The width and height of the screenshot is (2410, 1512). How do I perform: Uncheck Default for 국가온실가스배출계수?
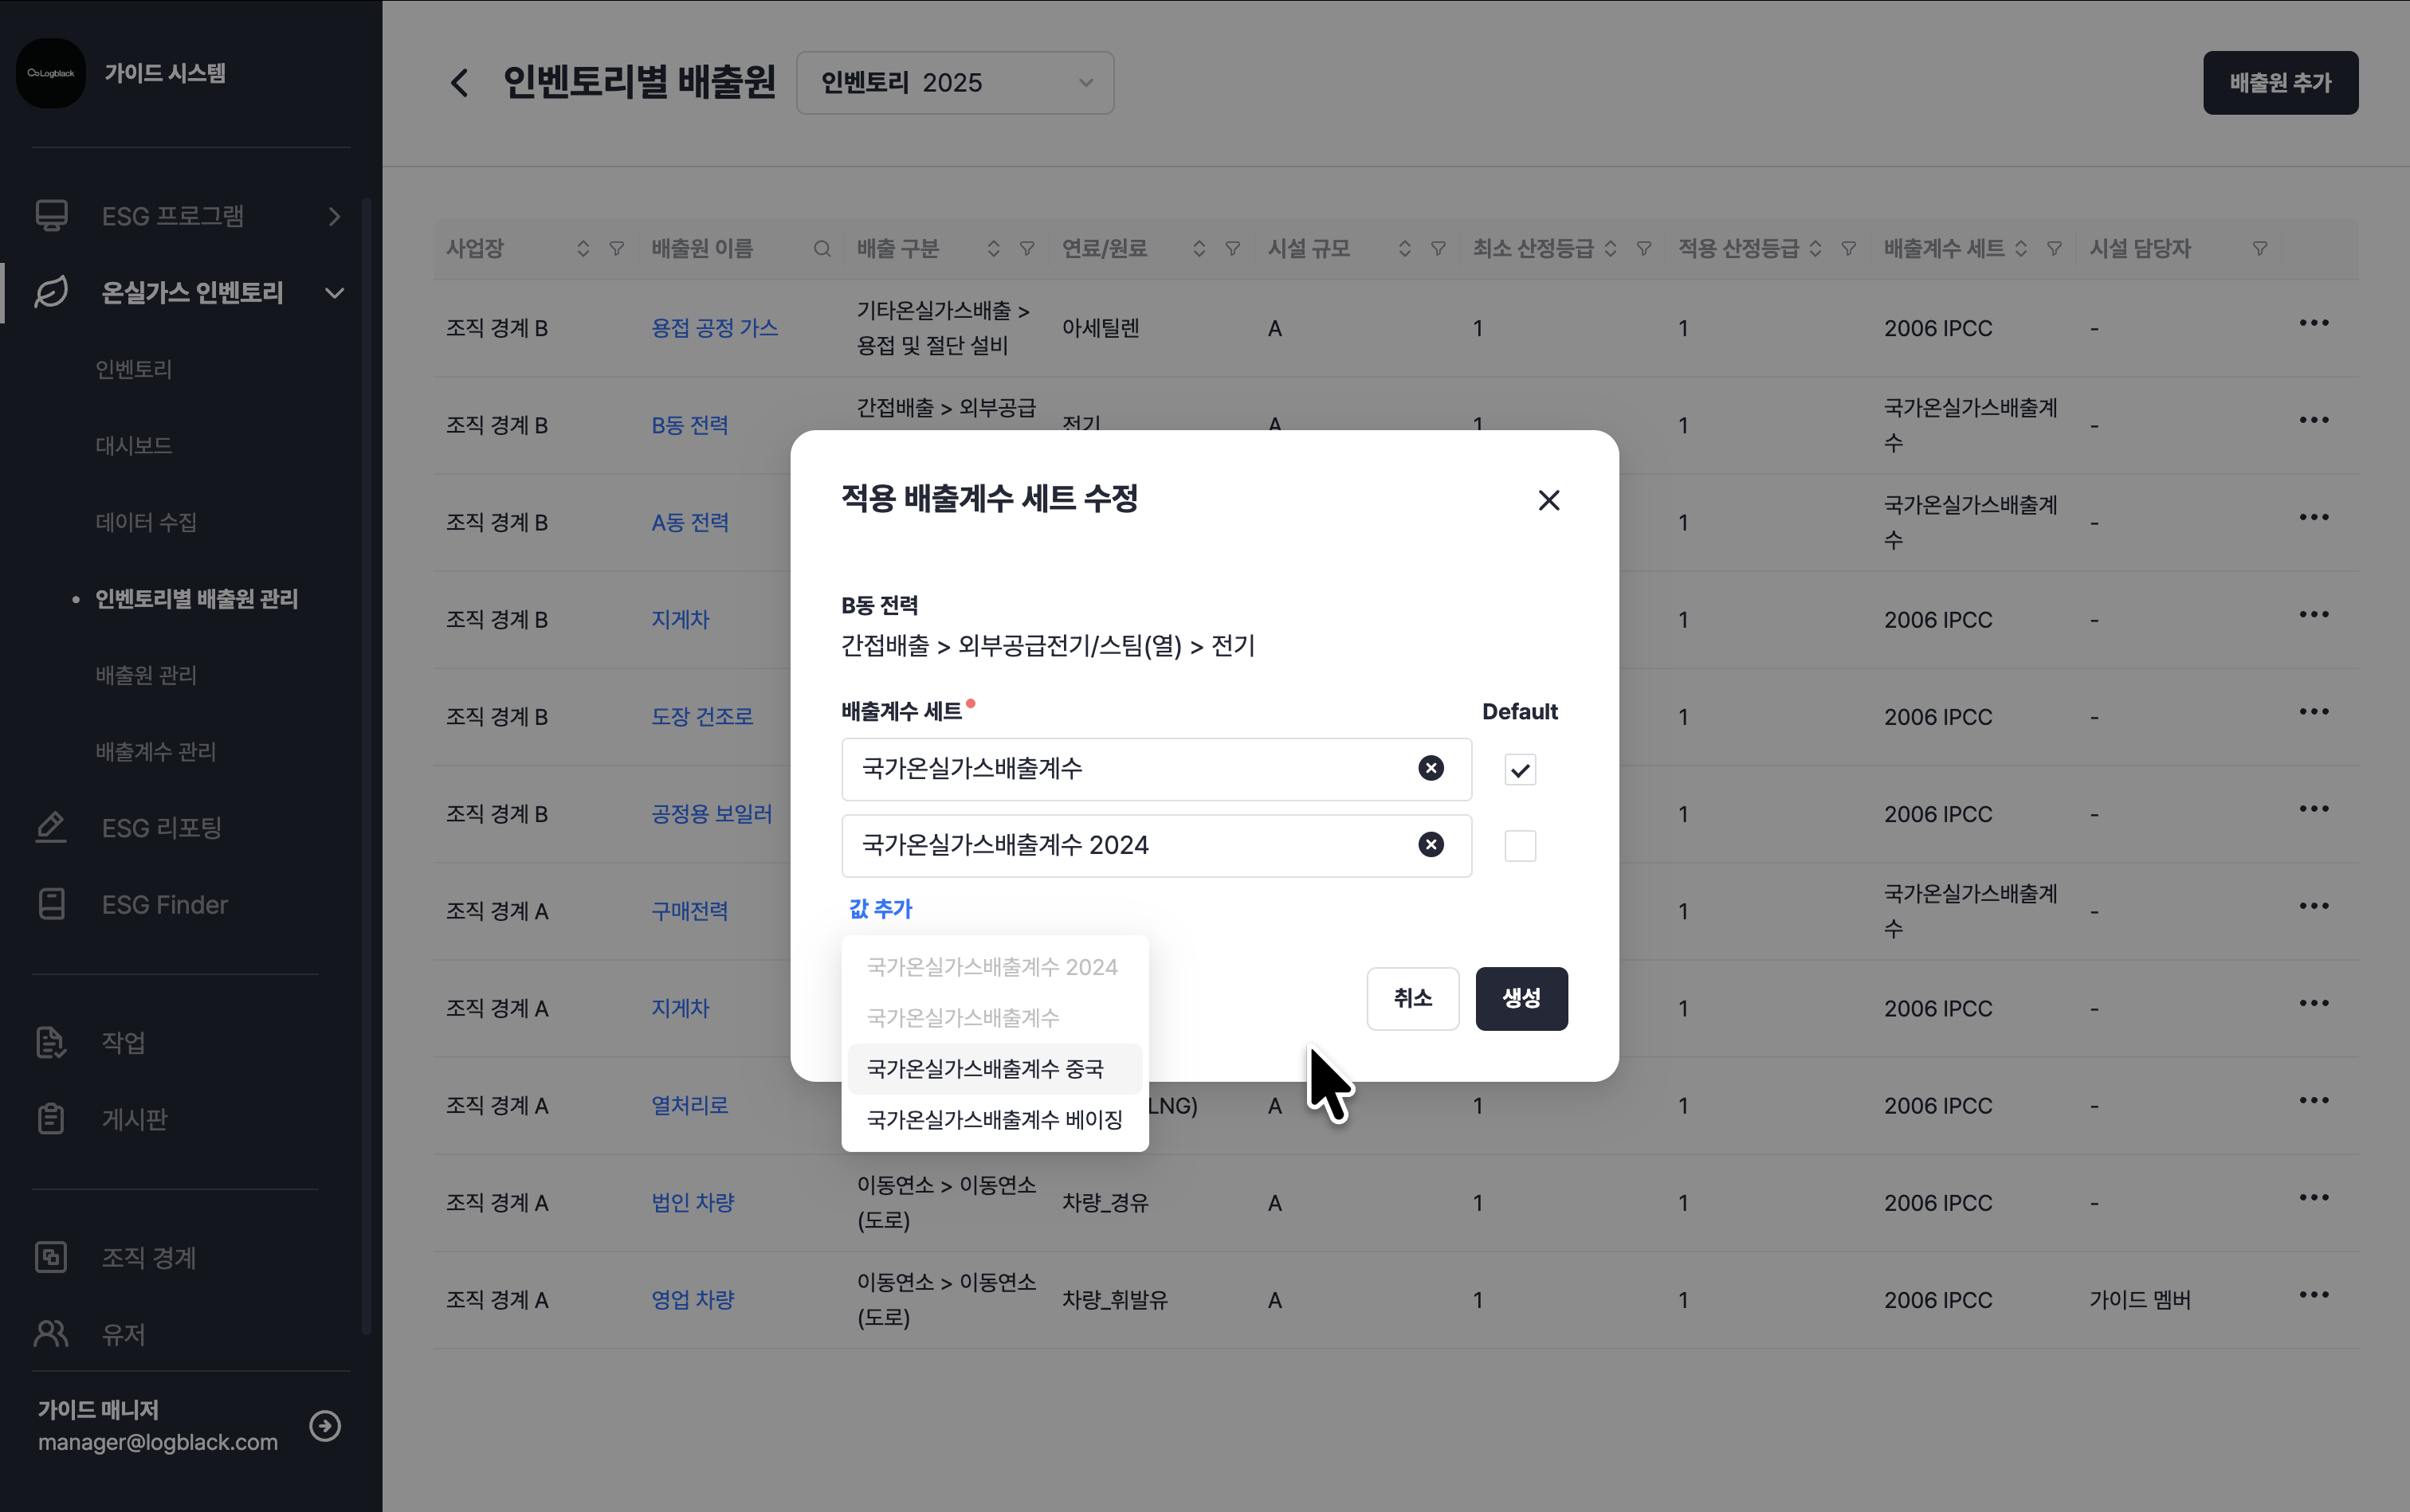[x=1520, y=769]
